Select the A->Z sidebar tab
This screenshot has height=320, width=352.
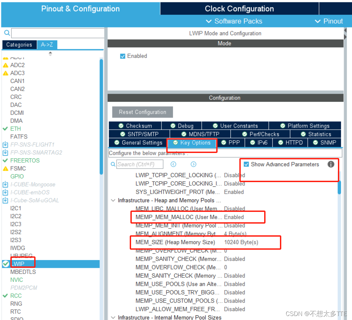(47, 44)
